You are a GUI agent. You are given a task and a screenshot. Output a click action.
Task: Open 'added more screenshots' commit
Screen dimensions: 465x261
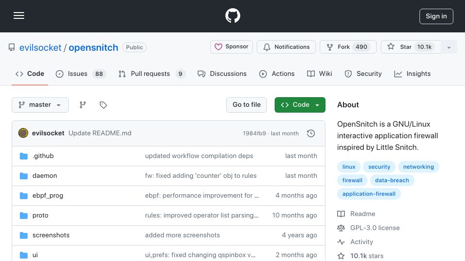click(x=183, y=235)
